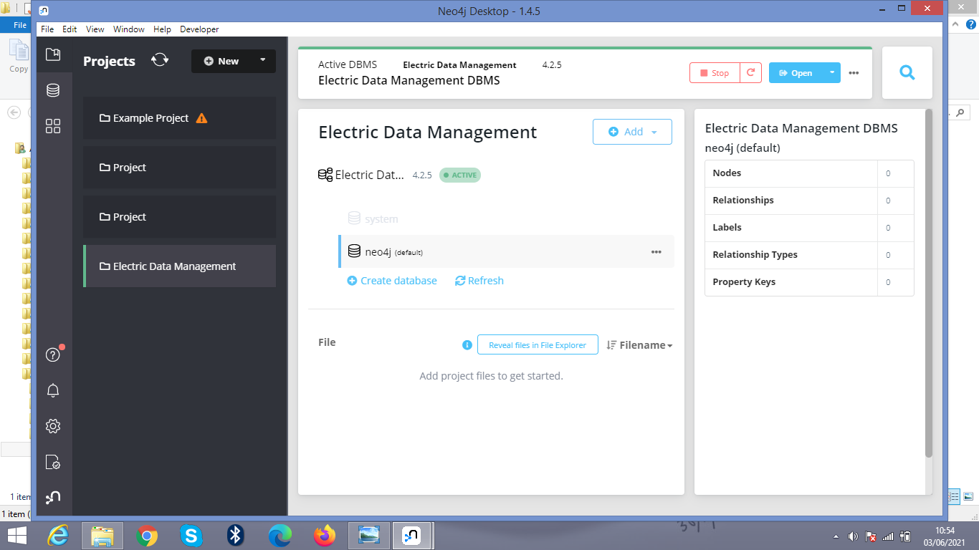979x550 pixels.
Task: Open the Graph Apps grid icon
Action: pyautogui.click(x=53, y=126)
